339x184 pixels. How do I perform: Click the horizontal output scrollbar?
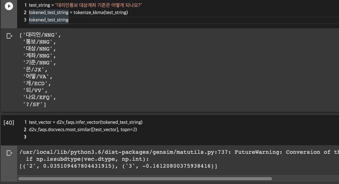tap(145, 179)
